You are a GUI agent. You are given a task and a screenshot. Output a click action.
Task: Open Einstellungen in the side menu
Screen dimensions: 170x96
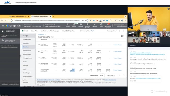pyautogui.click(x=26, y=73)
